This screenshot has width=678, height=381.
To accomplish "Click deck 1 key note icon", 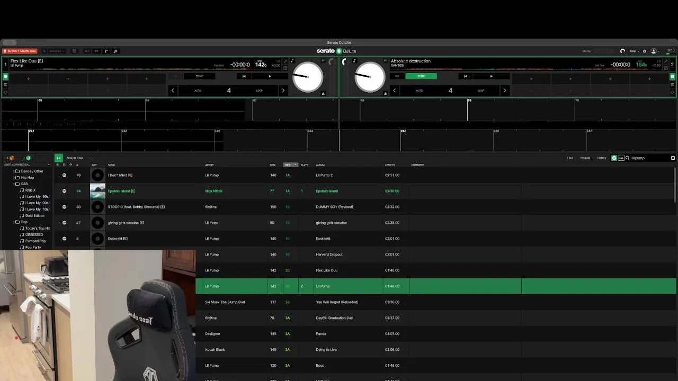I will [x=292, y=61].
